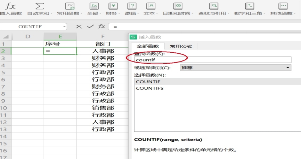Open Lookup and Reference (查找与引用) icon
This screenshot has height=159, width=301.
214,6
